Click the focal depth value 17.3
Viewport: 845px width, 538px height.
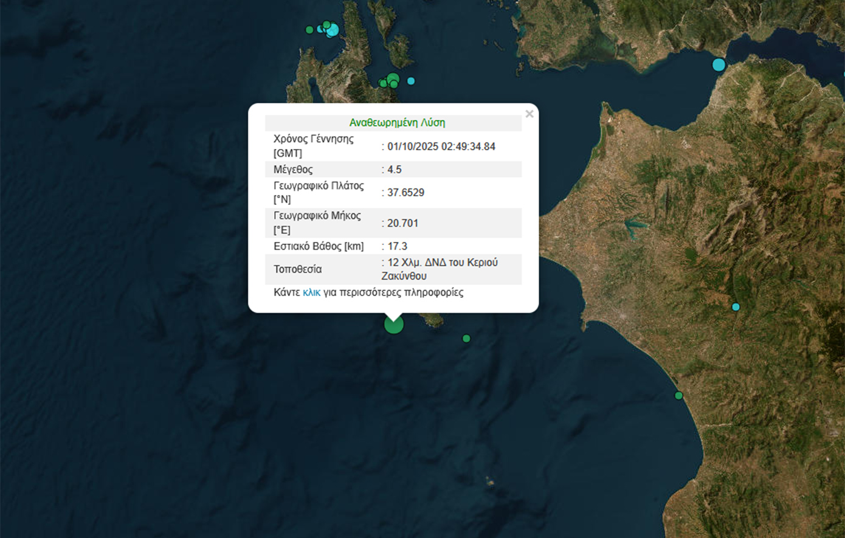click(x=397, y=246)
